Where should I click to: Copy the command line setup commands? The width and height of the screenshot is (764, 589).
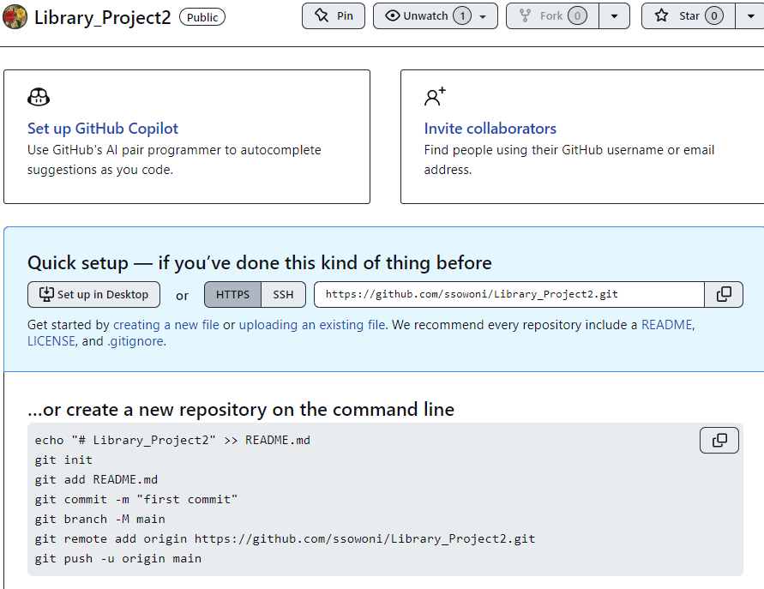(x=719, y=440)
